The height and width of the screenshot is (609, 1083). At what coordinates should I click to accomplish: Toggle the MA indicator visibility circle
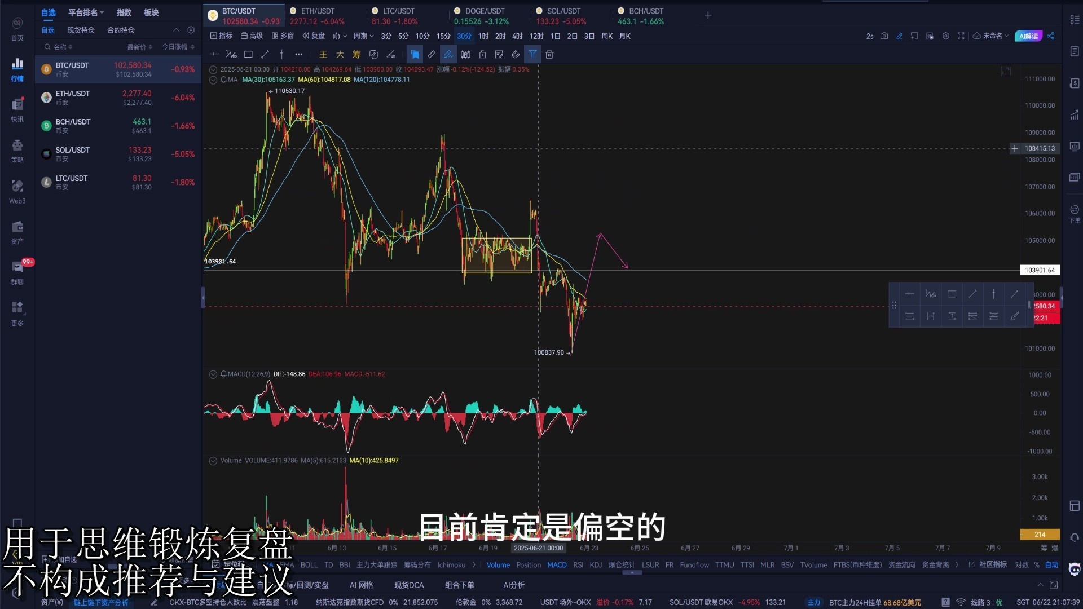coord(213,80)
